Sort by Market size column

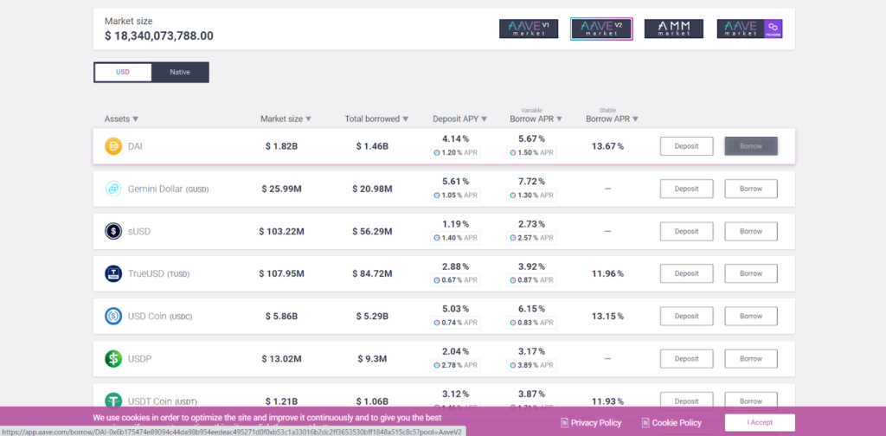point(286,119)
